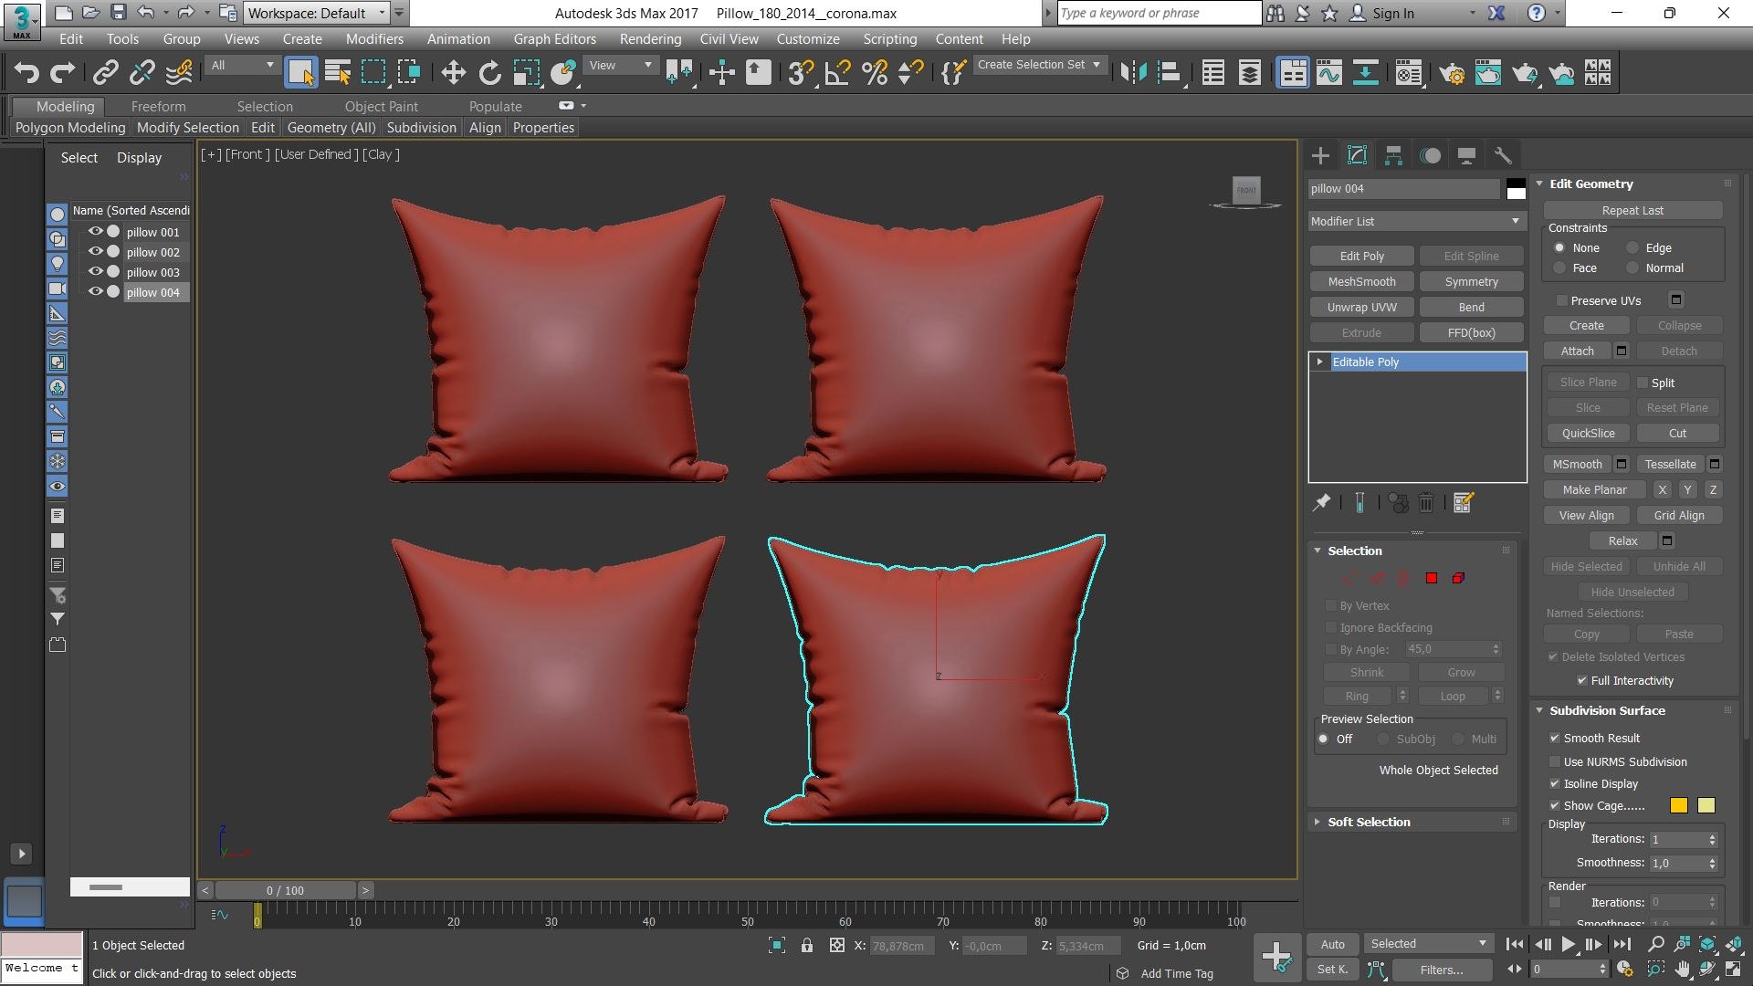Click Play Animation button
Screen dimensions: 1753x986
1568,944
